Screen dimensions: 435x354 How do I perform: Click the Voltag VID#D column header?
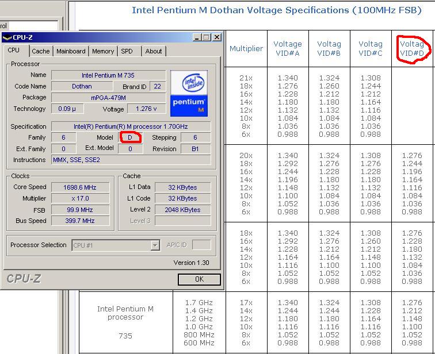click(412, 48)
